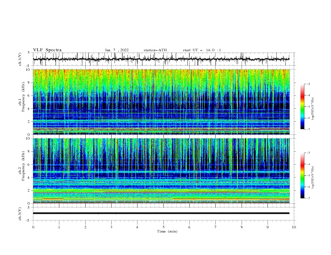Click the '-7' label on lower colorbar
Screen dimensions: 331x255
point(308,198)
